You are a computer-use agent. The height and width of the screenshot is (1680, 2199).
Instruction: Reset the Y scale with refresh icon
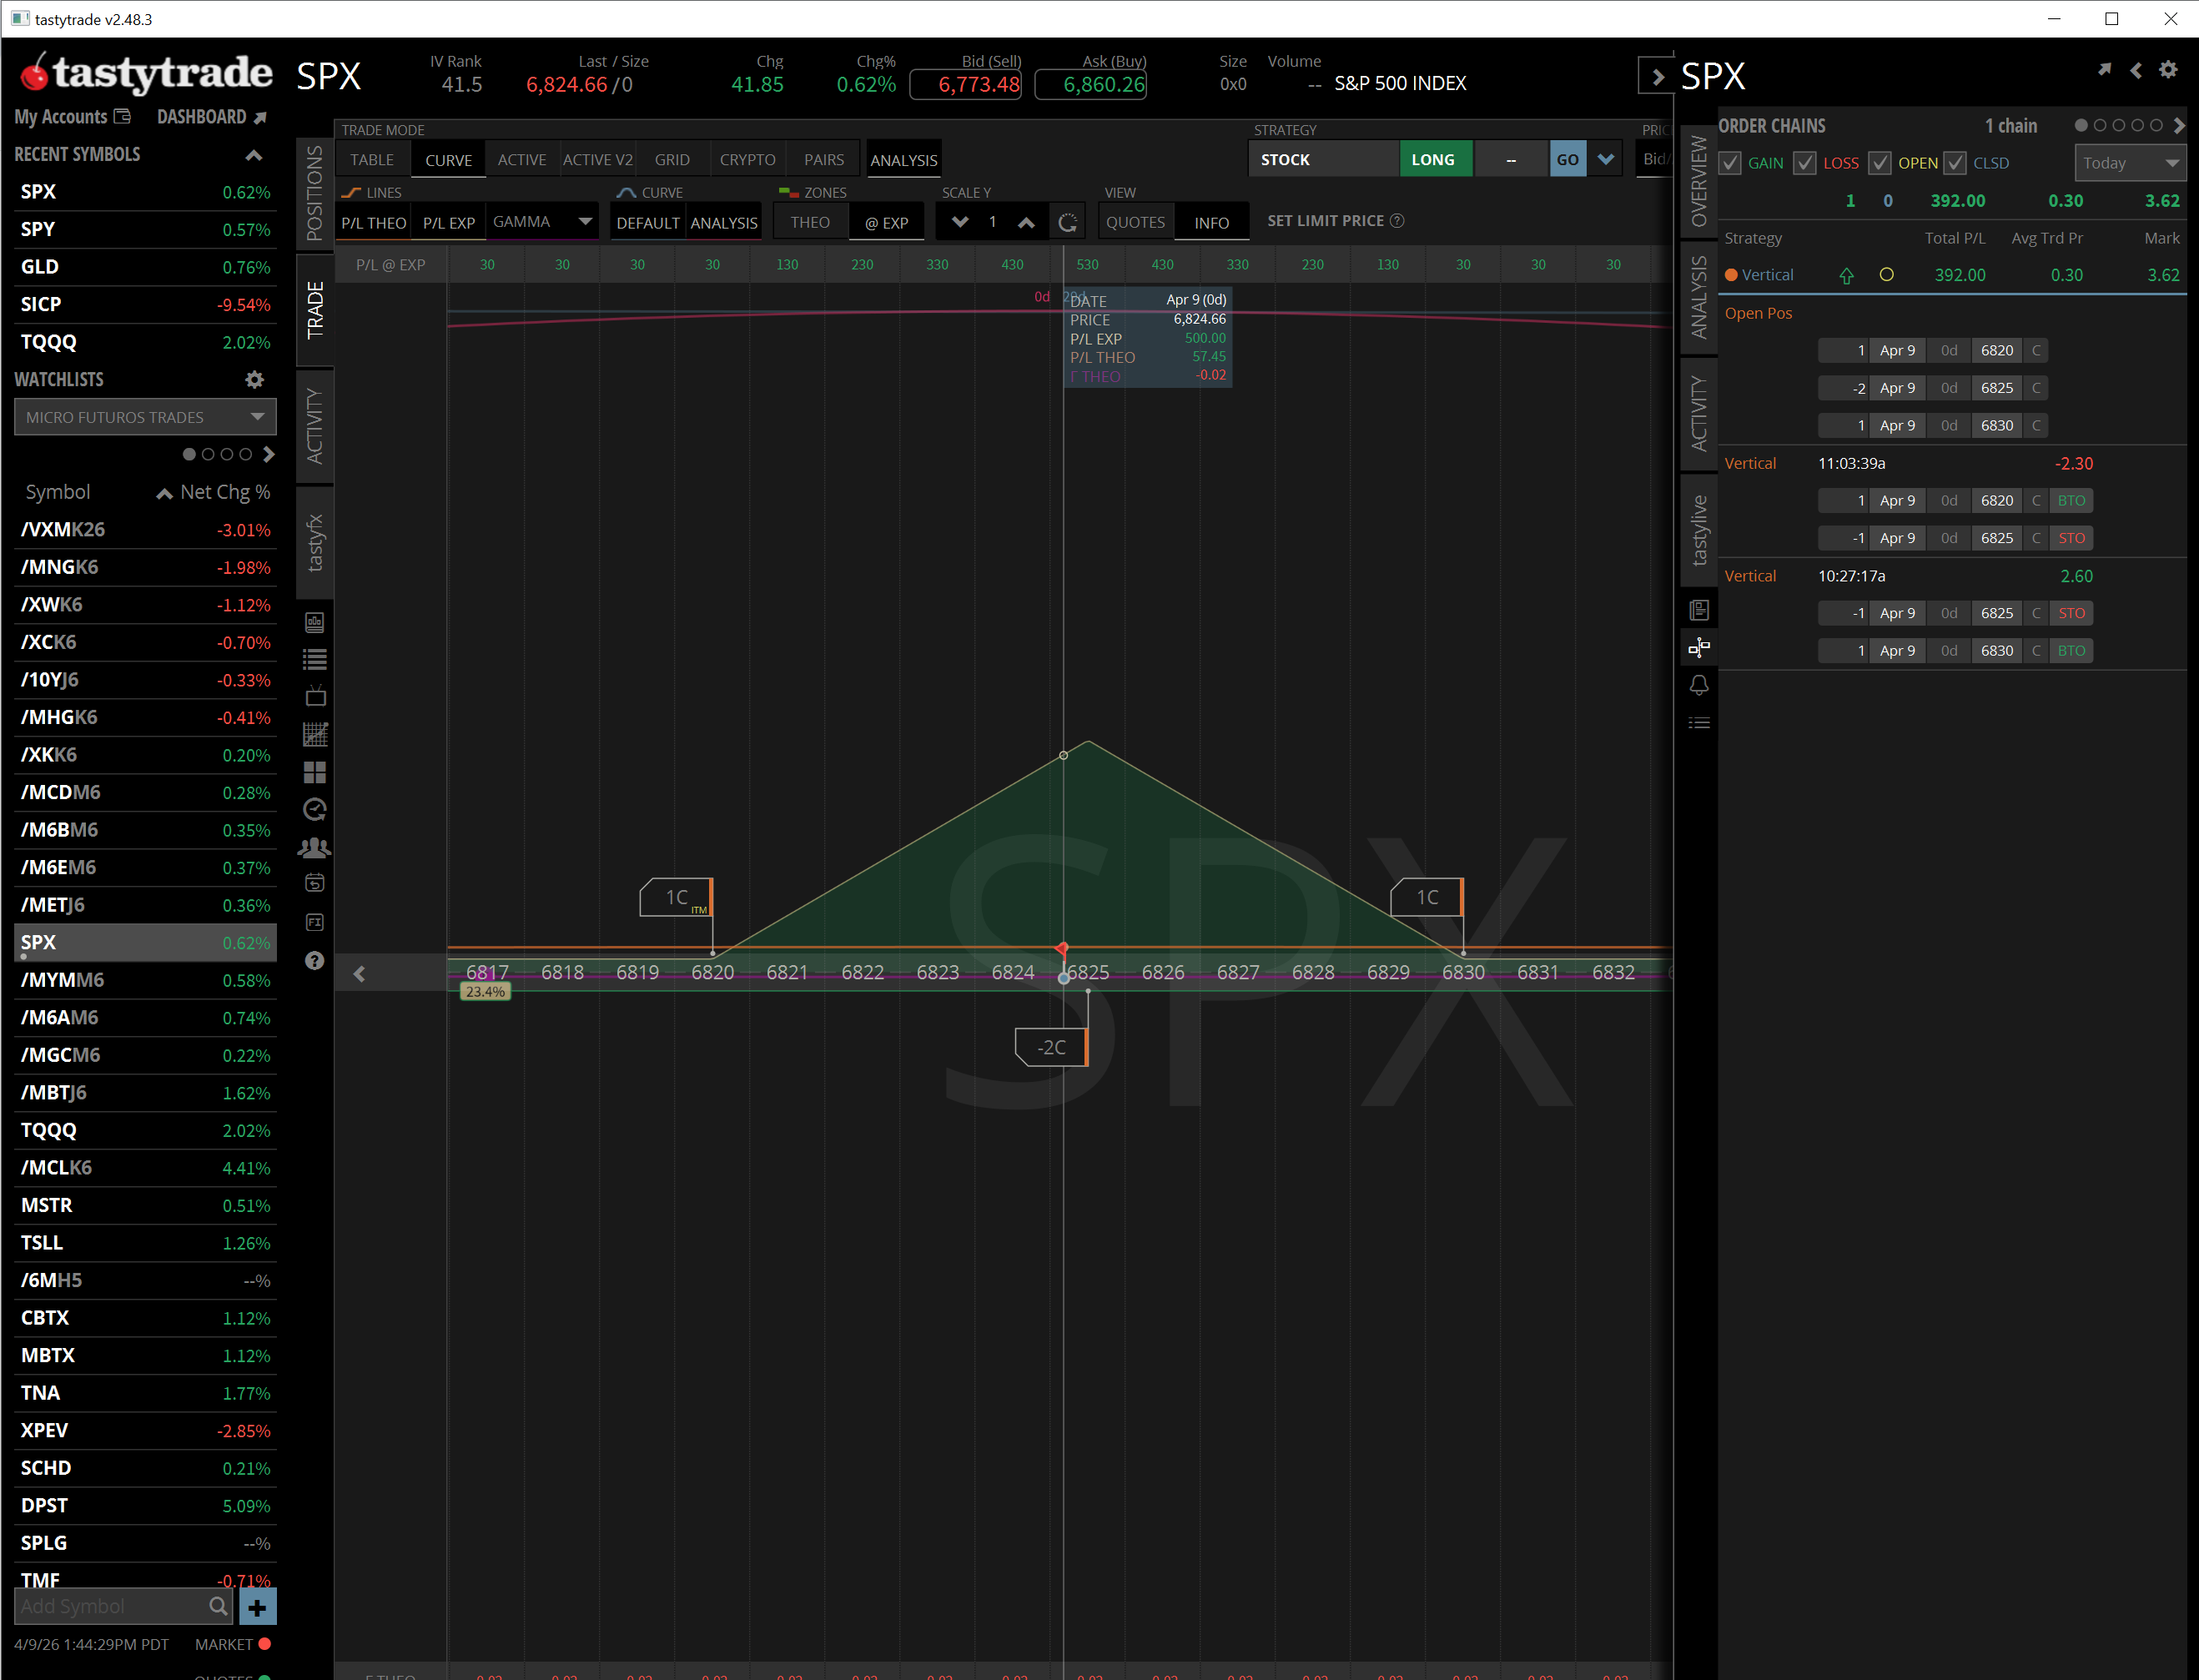(1067, 223)
